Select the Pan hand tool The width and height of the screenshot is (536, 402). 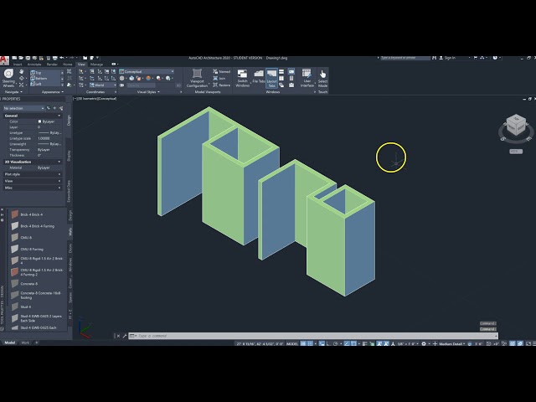pos(22,72)
